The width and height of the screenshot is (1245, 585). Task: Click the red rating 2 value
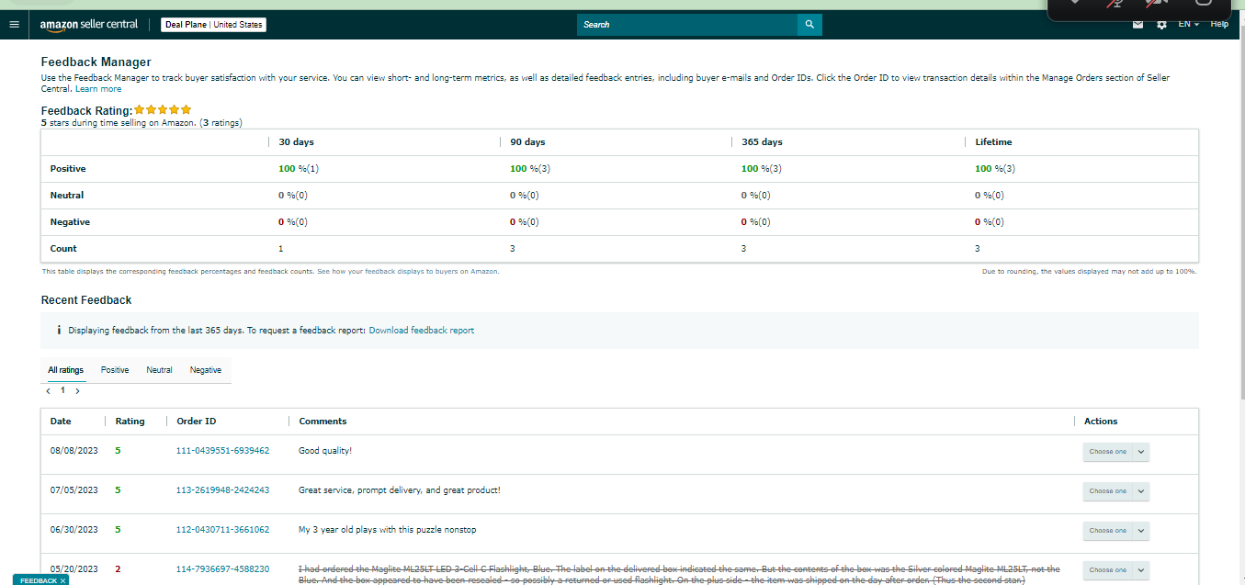coord(118,569)
